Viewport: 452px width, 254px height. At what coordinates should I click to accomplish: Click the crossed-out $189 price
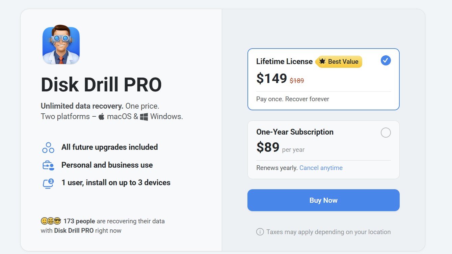pos(297,81)
